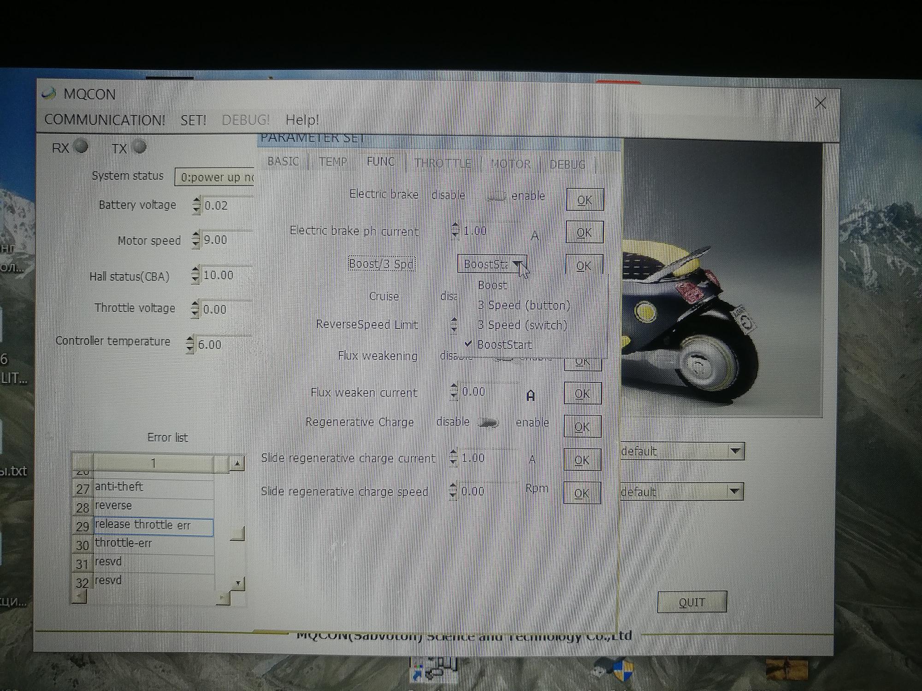The width and height of the screenshot is (922, 691).
Task: Select 3 Speed (switch) option
Action: coord(522,325)
